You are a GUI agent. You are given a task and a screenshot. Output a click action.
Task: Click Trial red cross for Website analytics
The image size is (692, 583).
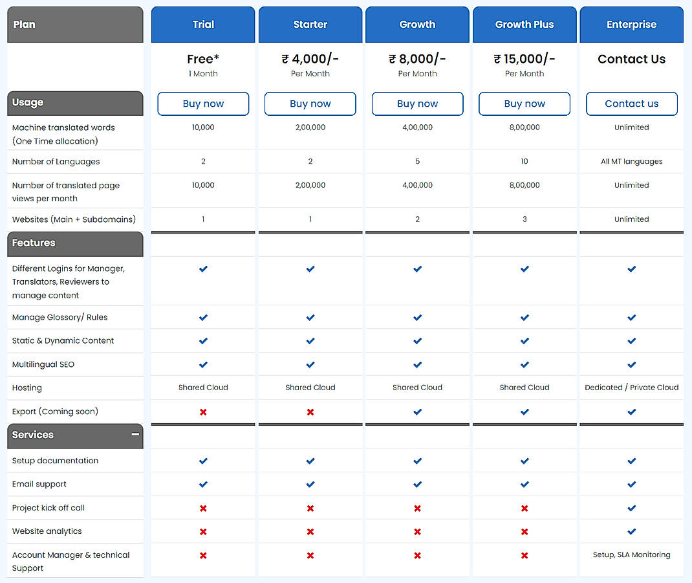click(x=203, y=532)
